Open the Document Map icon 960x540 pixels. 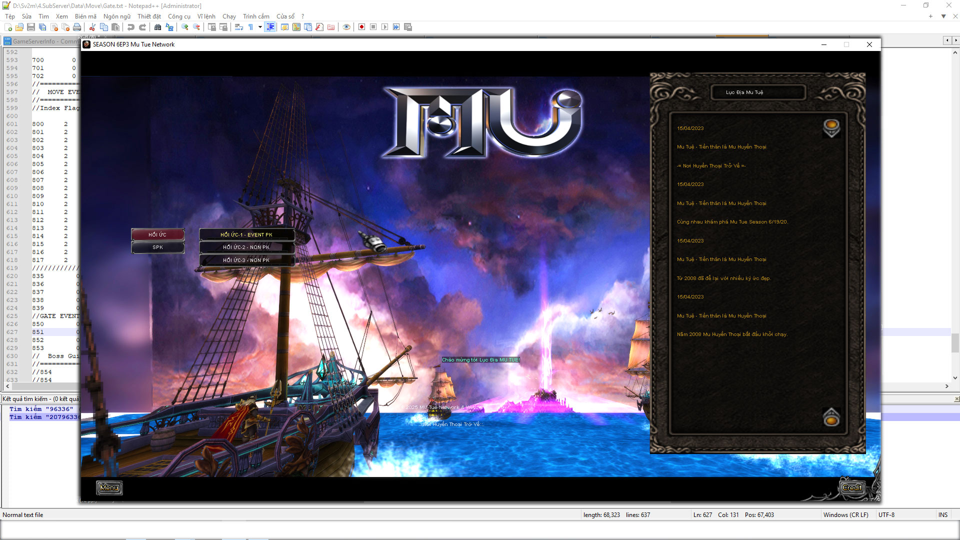(x=296, y=27)
